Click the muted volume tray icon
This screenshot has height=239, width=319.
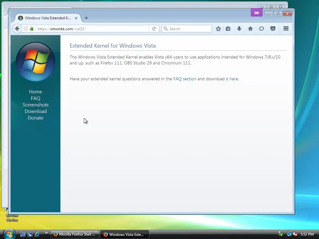point(295,234)
